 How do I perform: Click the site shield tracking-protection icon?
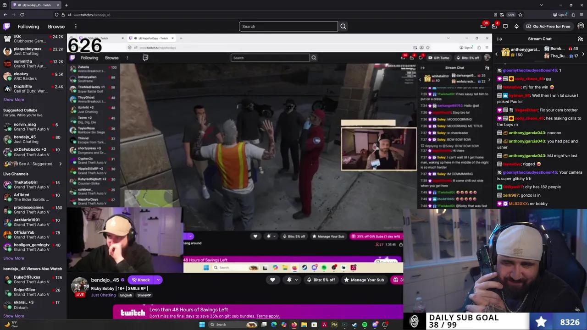(57, 15)
